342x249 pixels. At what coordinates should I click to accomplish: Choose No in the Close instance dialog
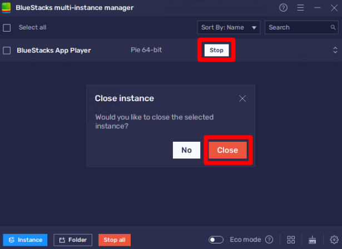pyautogui.click(x=186, y=150)
